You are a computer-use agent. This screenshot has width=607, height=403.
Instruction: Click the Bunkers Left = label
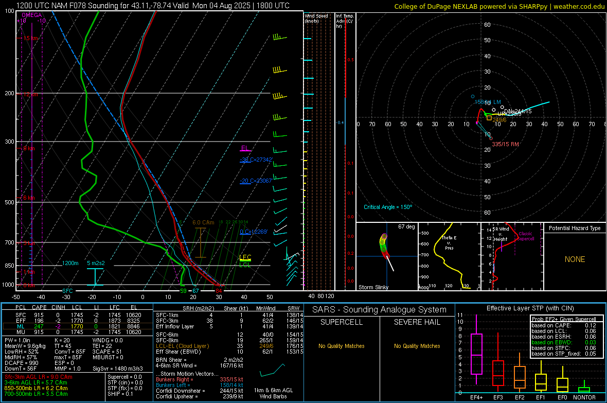click(x=173, y=385)
